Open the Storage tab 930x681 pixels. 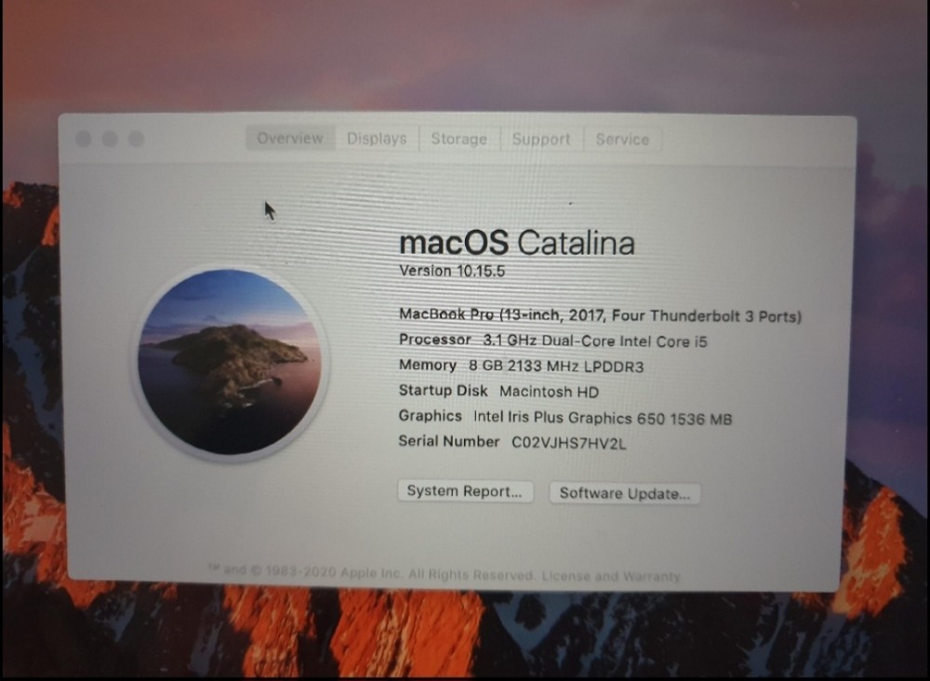pyautogui.click(x=459, y=140)
